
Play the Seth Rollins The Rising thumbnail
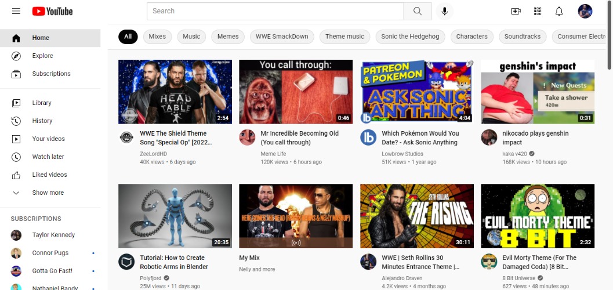pos(417,216)
